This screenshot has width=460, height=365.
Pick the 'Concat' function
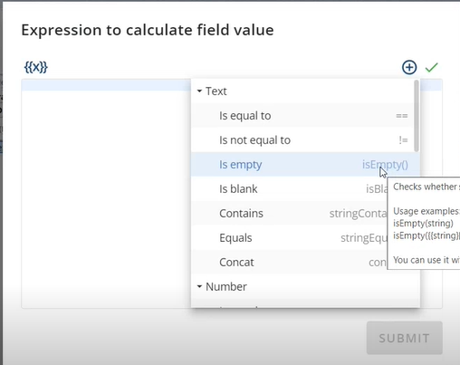point(289,262)
